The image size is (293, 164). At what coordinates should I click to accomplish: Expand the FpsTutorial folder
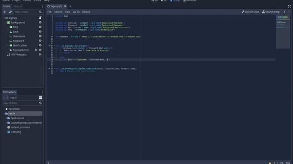tap(6, 118)
